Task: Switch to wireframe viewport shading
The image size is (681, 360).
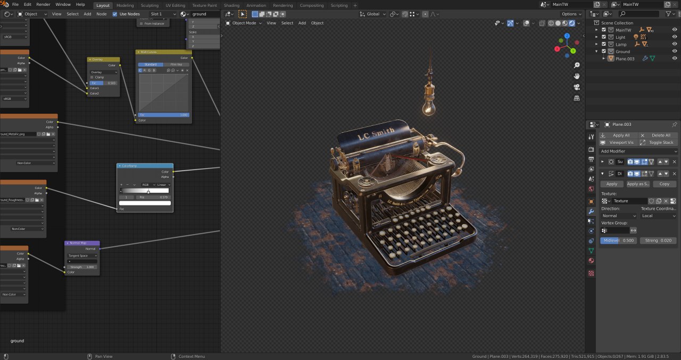Action: tap(551, 23)
